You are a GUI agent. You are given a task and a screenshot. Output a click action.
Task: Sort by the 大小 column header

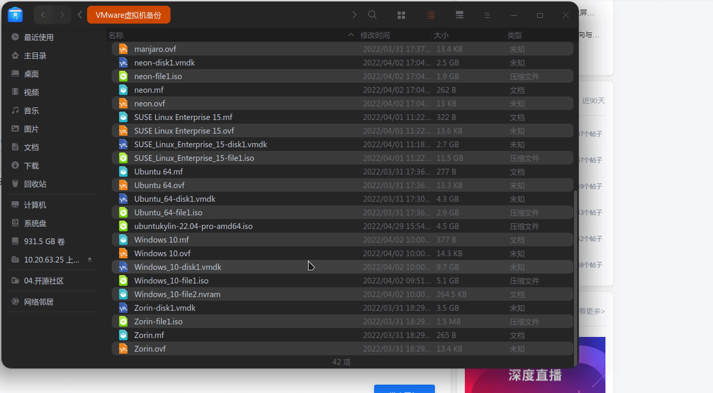coord(441,35)
